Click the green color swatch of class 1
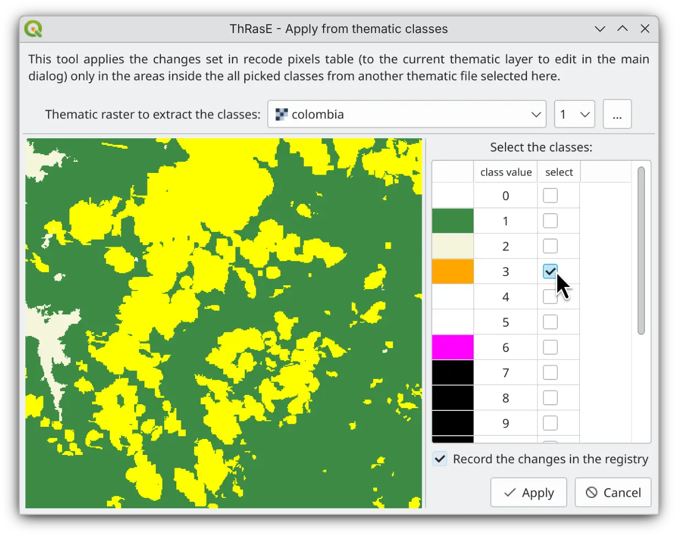The image size is (678, 537). pyautogui.click(x=453, y=221)
